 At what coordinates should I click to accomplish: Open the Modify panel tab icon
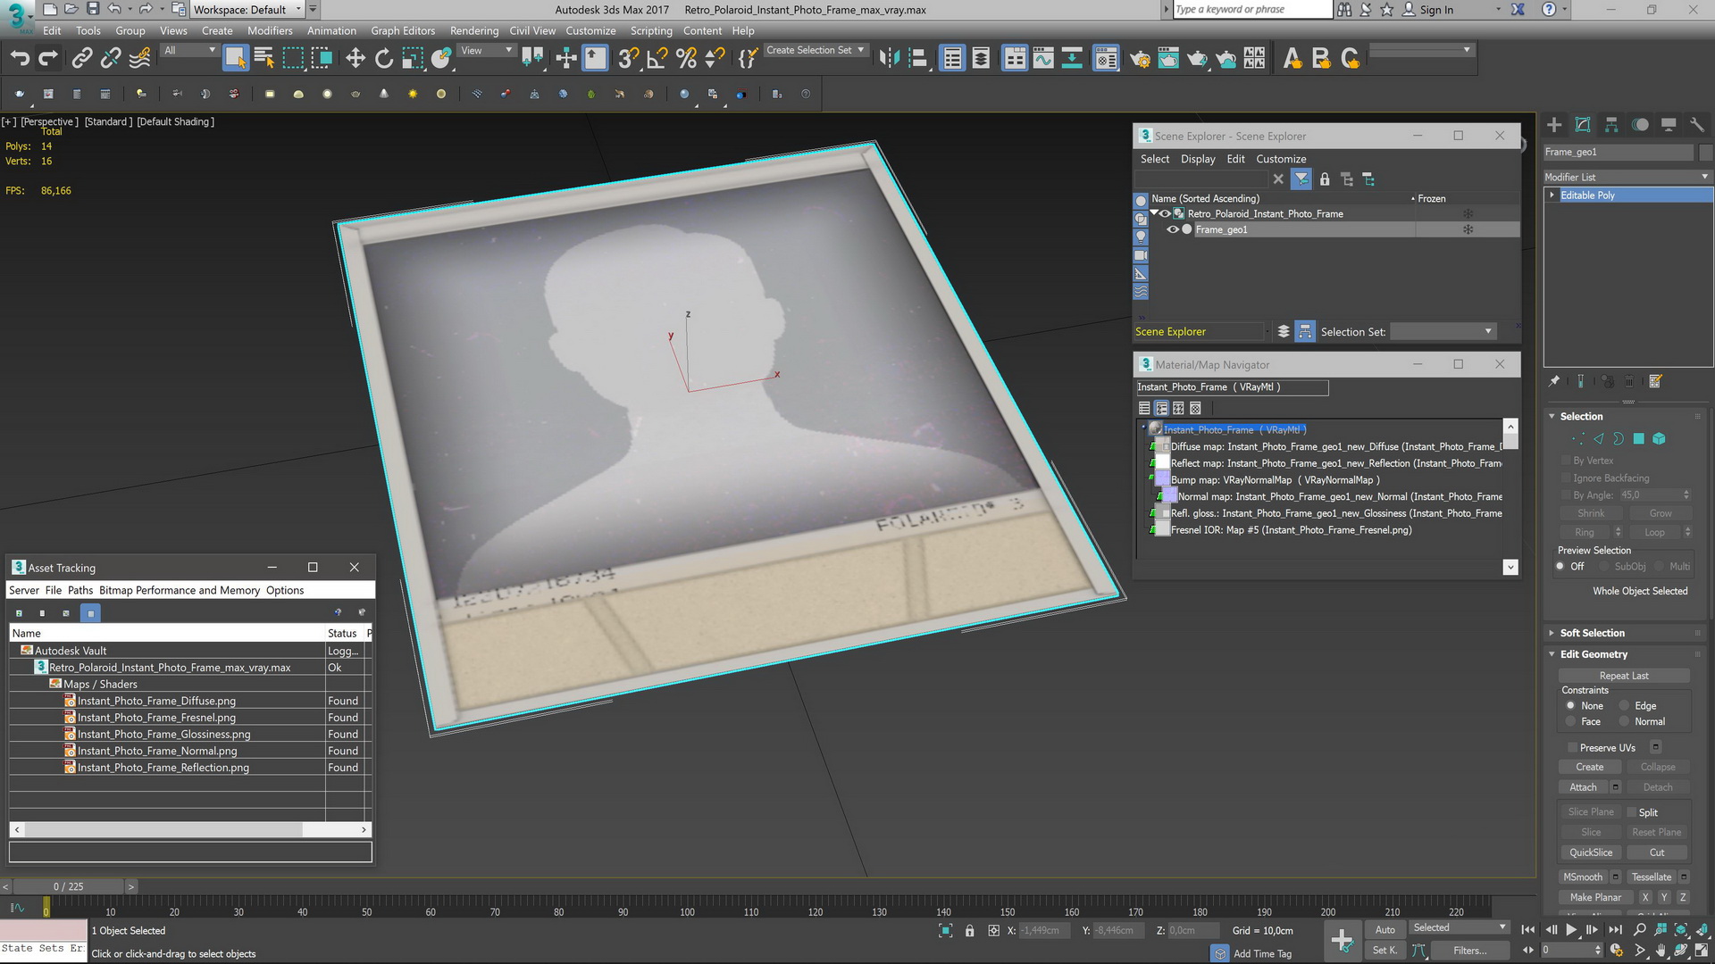point(1583,125)
